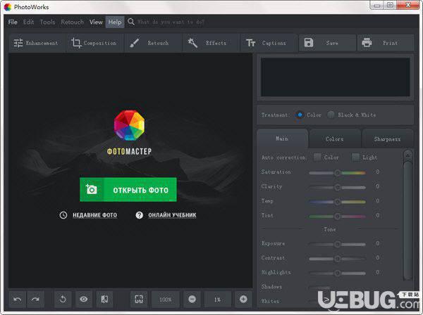This screenshot has width=423, height=315.
Task: Click the Highlights slider handle
Action: (337, 274)
